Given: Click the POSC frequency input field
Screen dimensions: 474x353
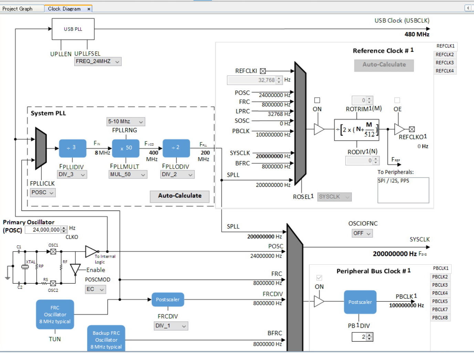Looking at the screenshot, I should (46, 229).
